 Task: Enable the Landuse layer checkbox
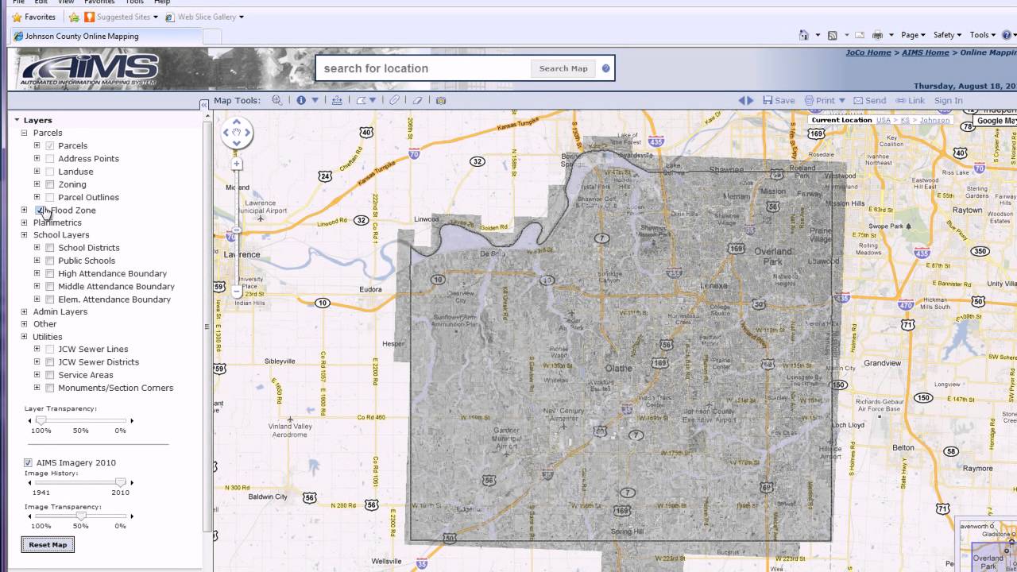[50, 172]
